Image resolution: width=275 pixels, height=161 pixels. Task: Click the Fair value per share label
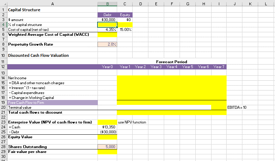click(x=27, y=152)
